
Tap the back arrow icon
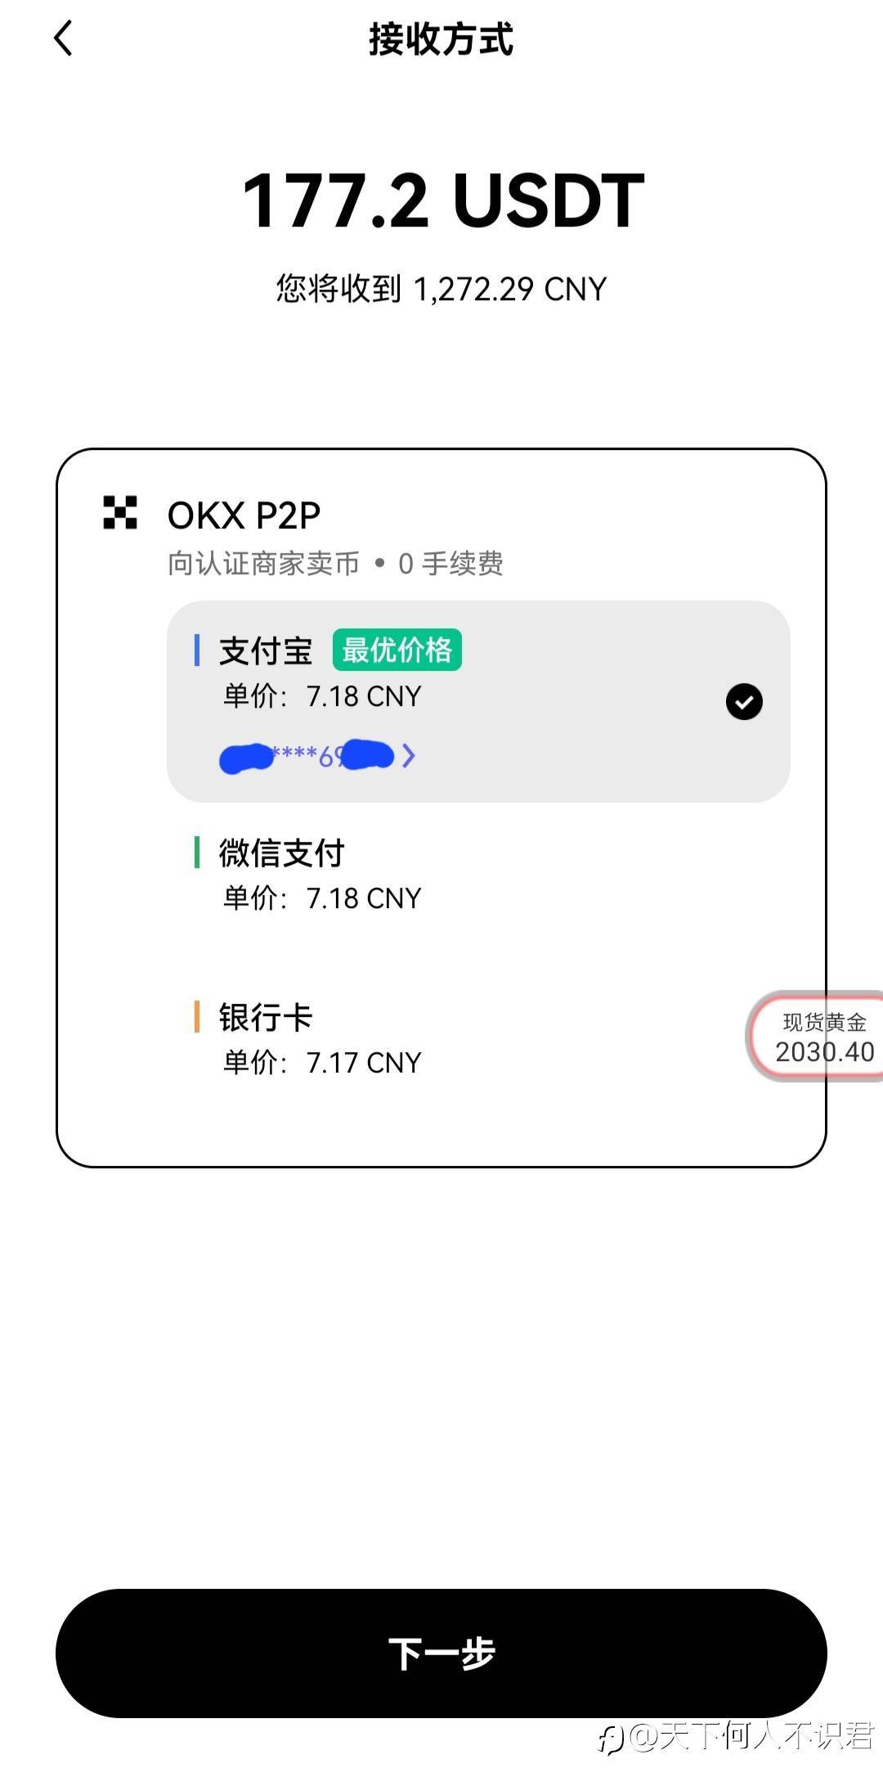coord(63,38)
